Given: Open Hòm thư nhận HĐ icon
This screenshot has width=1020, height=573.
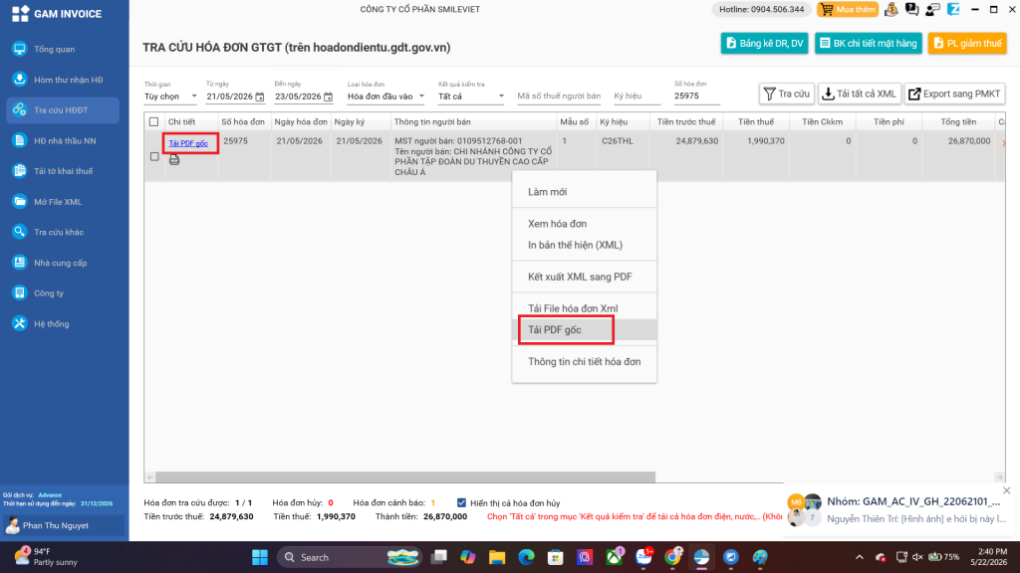Looking at the screenshot, I should [x=20, y=80].
